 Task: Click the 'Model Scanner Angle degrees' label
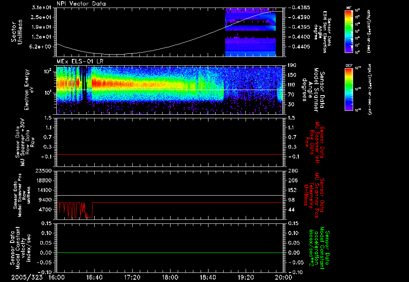click(313, 90)
